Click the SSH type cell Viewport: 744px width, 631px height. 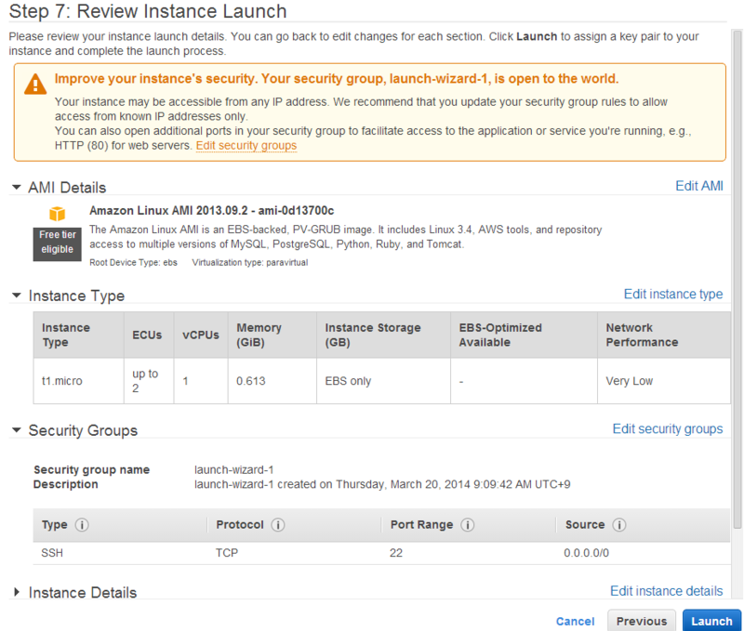[52, 553]
